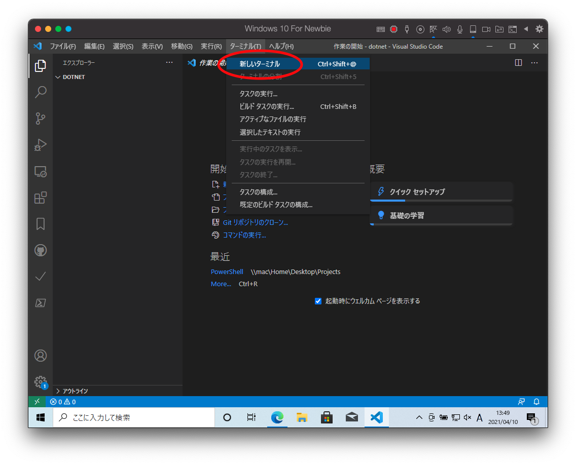The width and height of the screenshot is (576, 465).
Task: Open the 選択(S) menu
Action: pyautogui.click(x=123, y=46)
